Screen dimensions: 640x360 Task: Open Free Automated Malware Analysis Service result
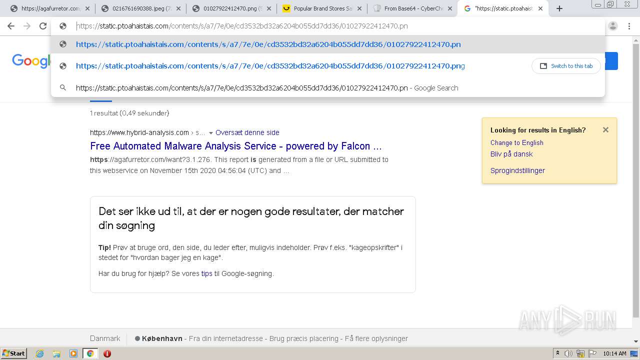pyautogui.click(x=236, y=146)
